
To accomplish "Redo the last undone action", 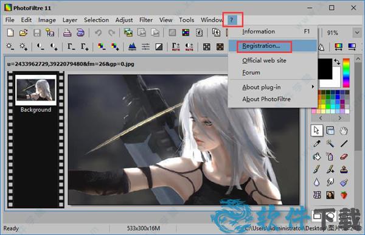I will (112, 33).
